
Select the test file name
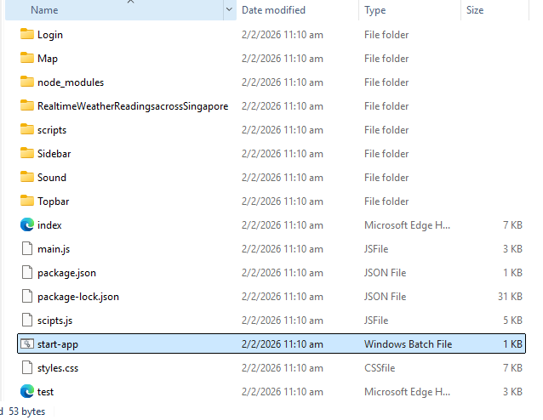coord(45,392)
